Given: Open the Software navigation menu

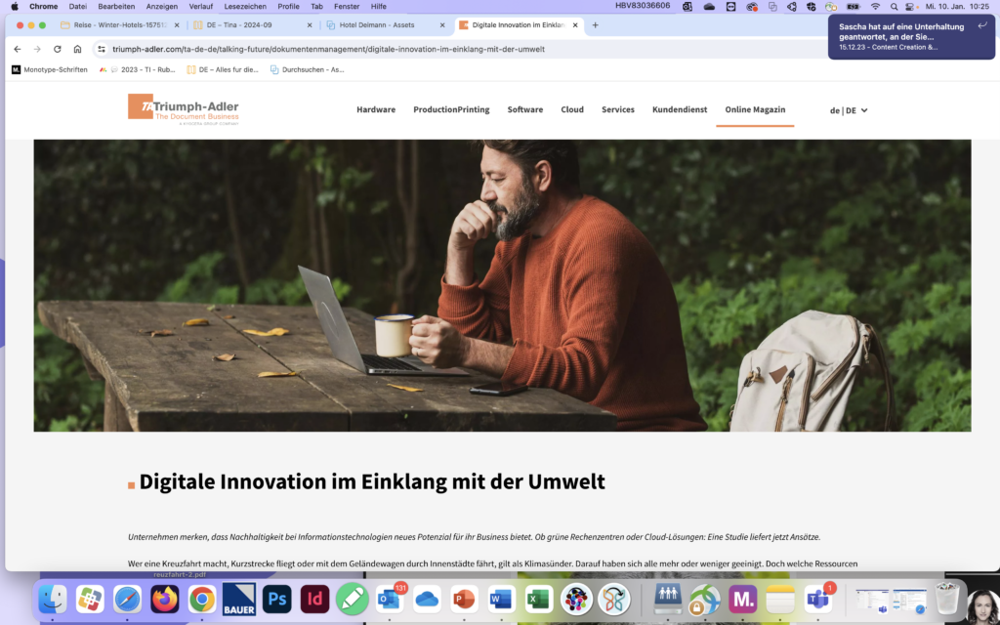Looking at the screenshot, I should point(524,109).
